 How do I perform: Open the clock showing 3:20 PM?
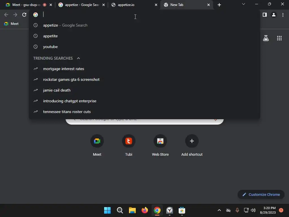pos(268,210)
